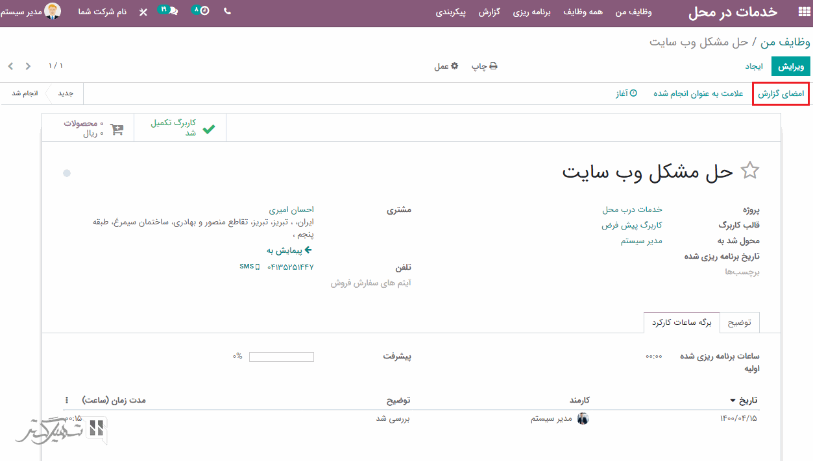Open the احسان امیری customer link
Viewport: 813px width, 461px height.
pyautogui.click(x=291, y=209)
